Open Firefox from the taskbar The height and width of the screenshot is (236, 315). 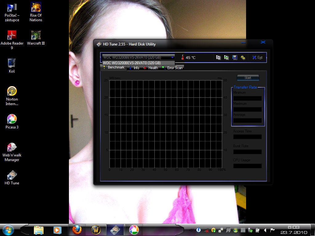pos(77,230)
